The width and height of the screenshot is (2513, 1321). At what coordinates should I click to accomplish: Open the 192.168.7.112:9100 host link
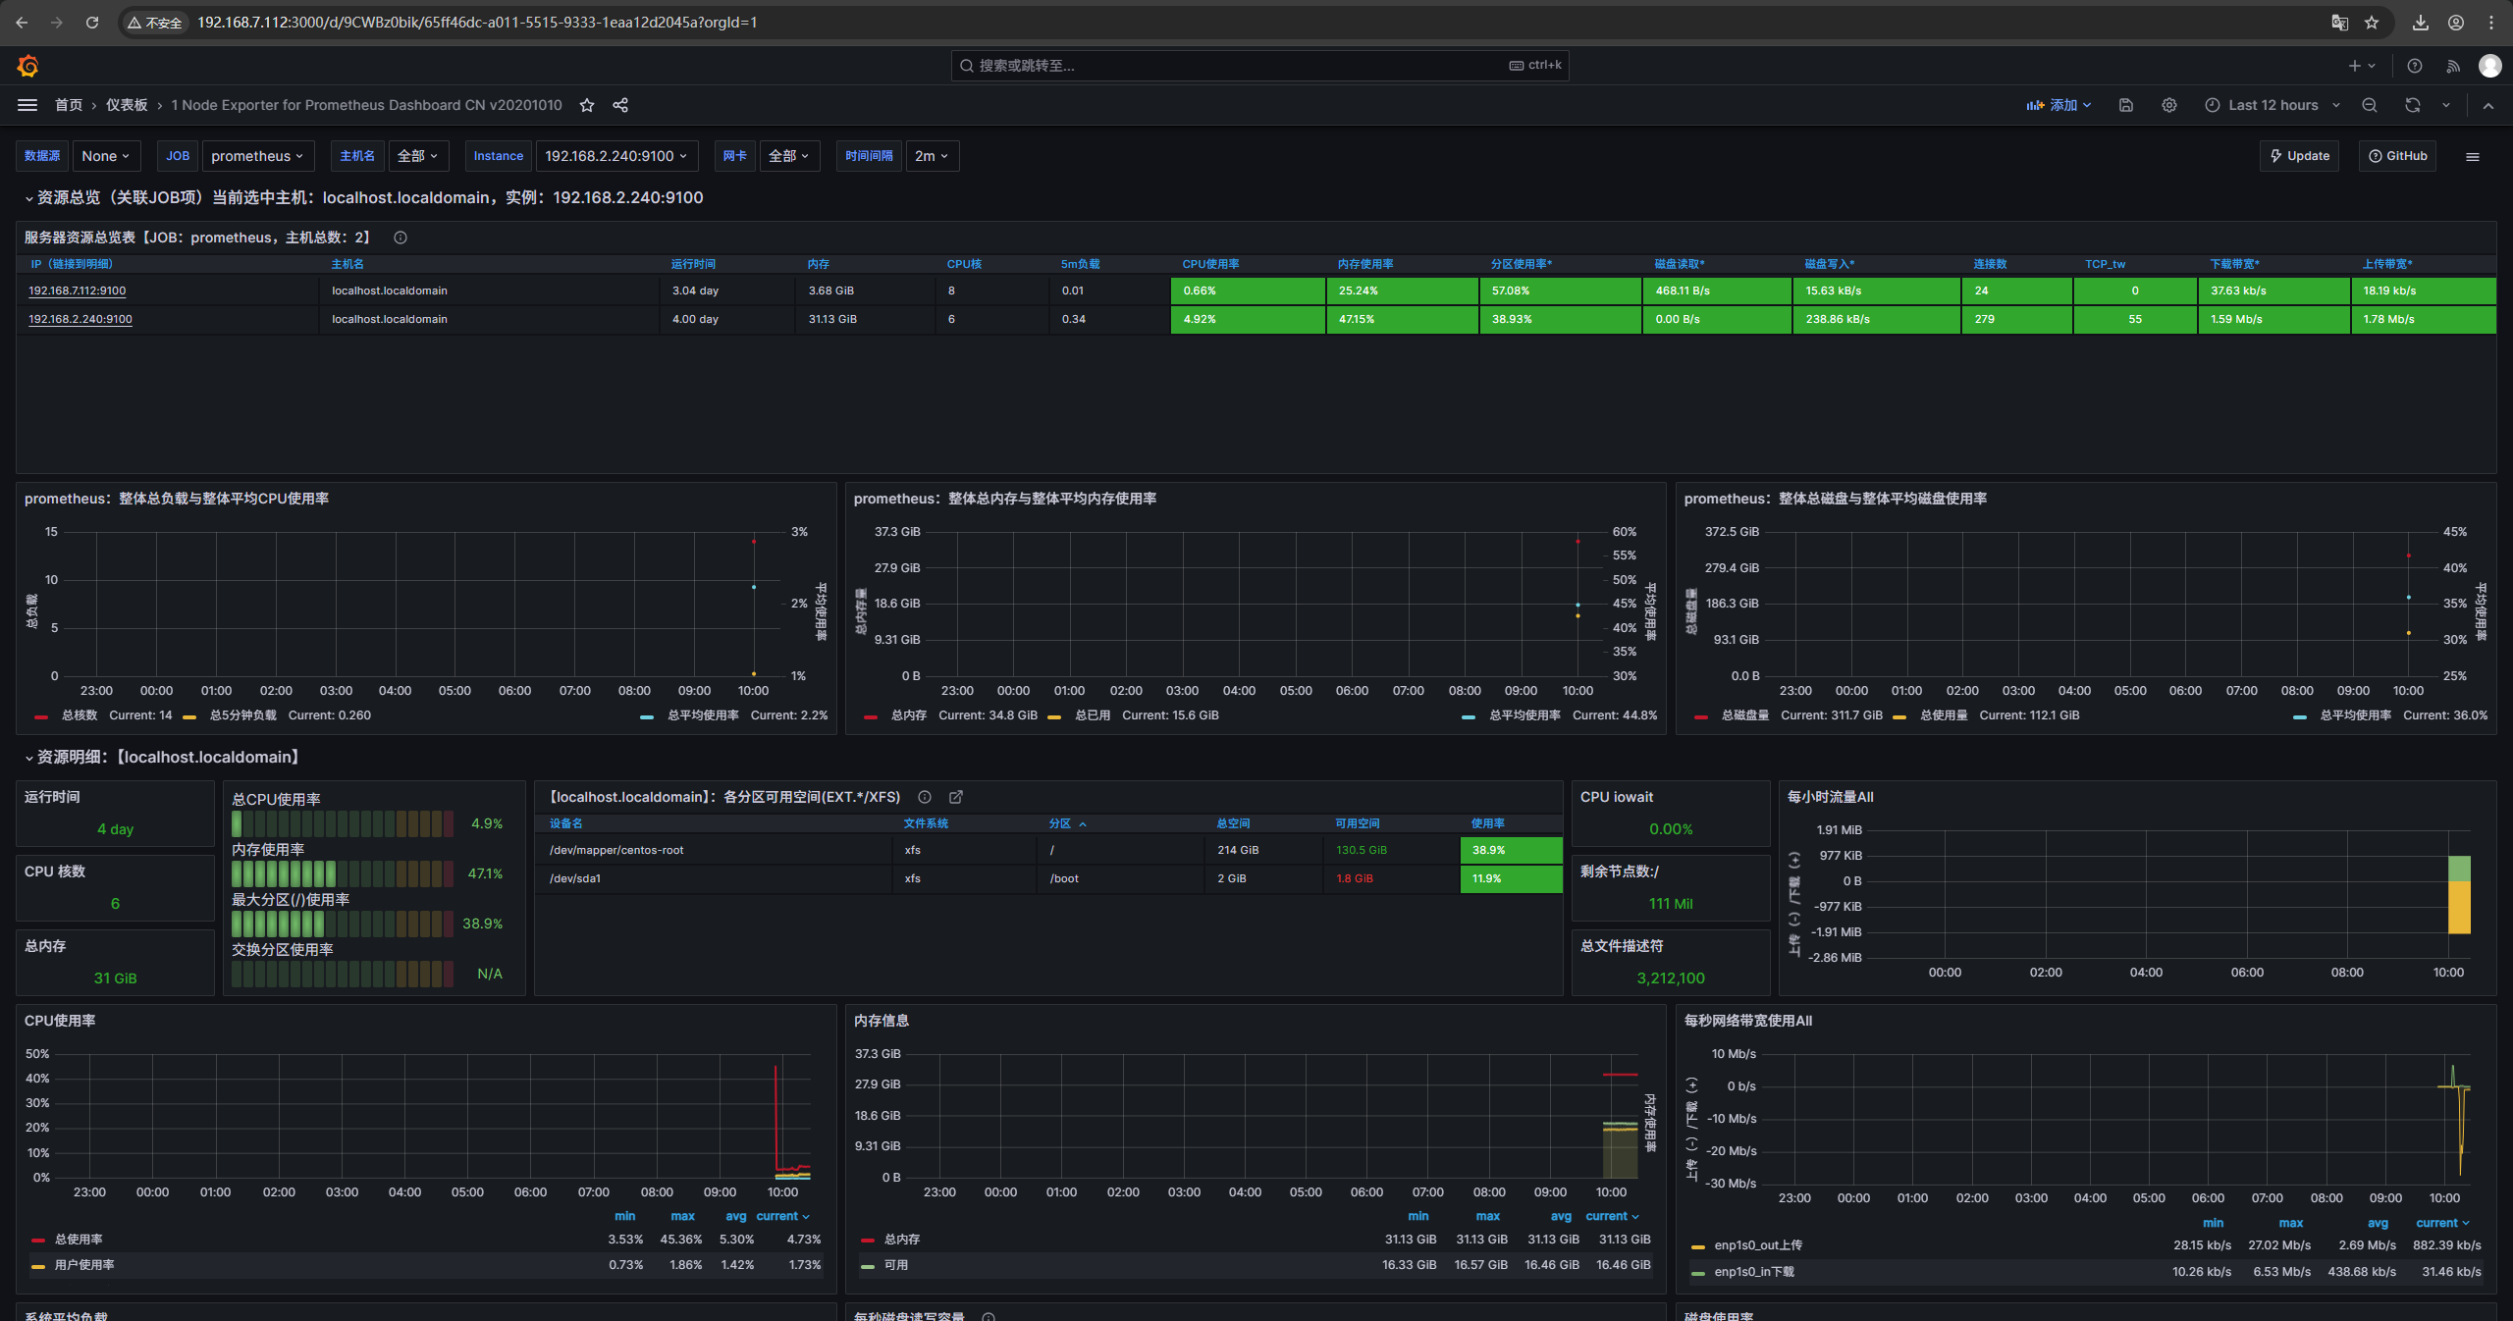78,291
